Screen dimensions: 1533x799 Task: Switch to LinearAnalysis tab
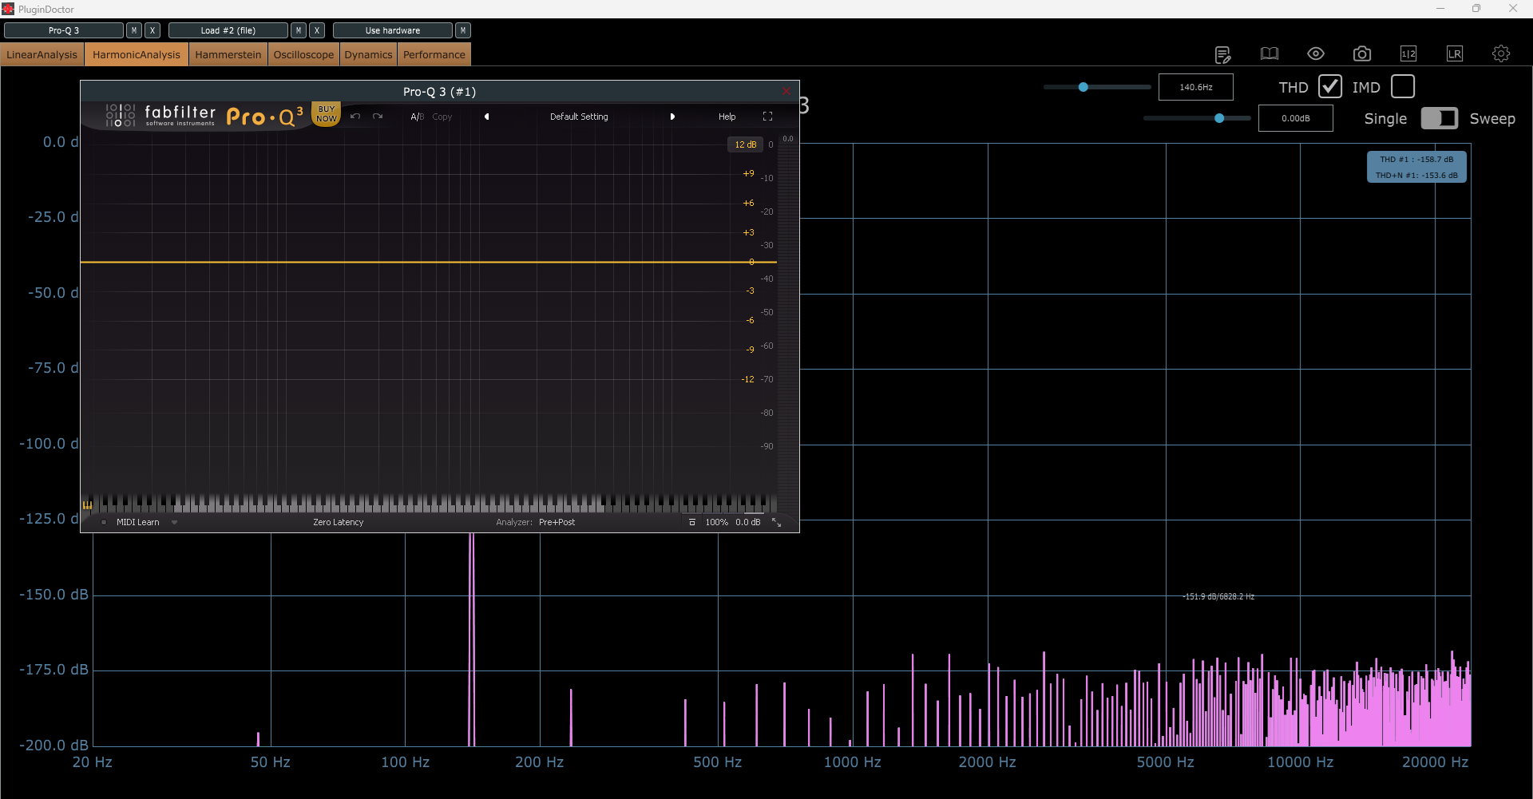[42, 54]
